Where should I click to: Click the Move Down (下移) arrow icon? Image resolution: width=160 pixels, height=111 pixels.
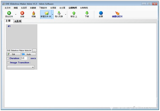[87, 13]
